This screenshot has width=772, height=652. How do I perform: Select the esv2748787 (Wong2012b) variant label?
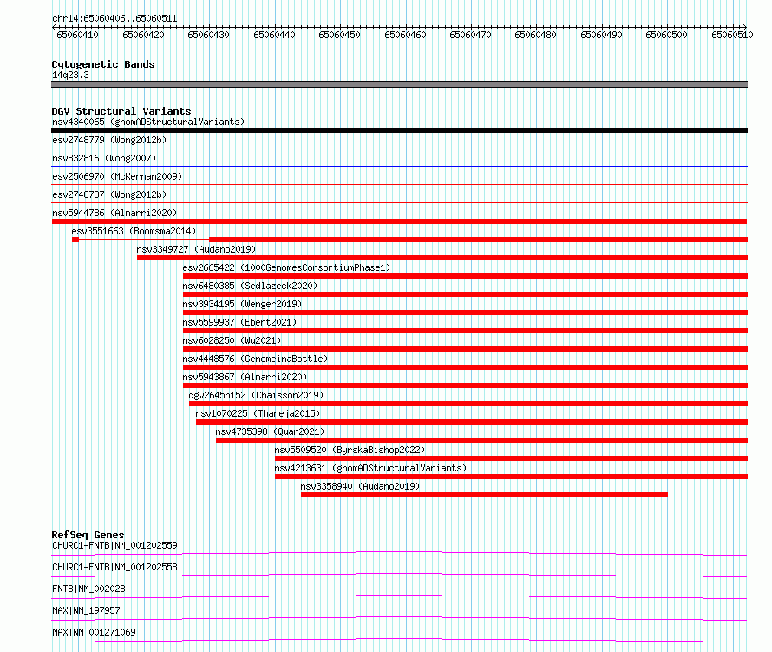(109, 194)
